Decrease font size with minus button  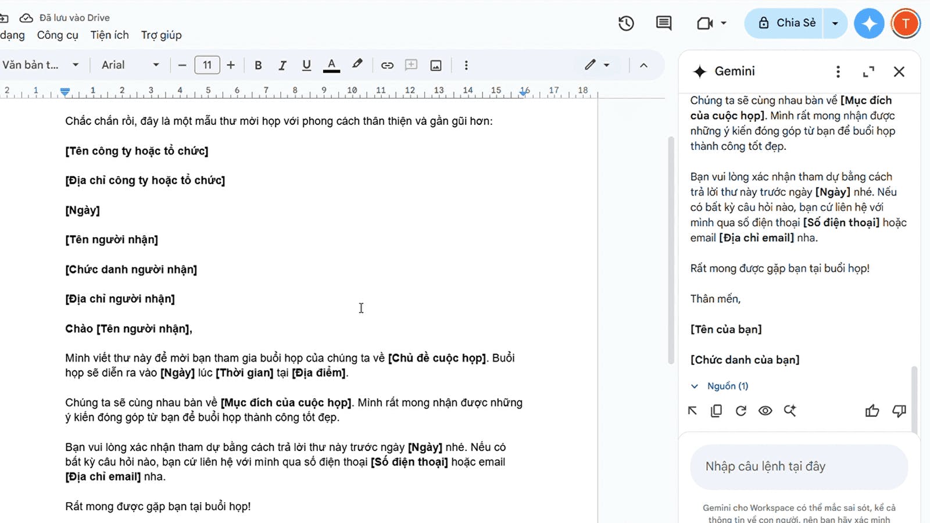[182, 65]
